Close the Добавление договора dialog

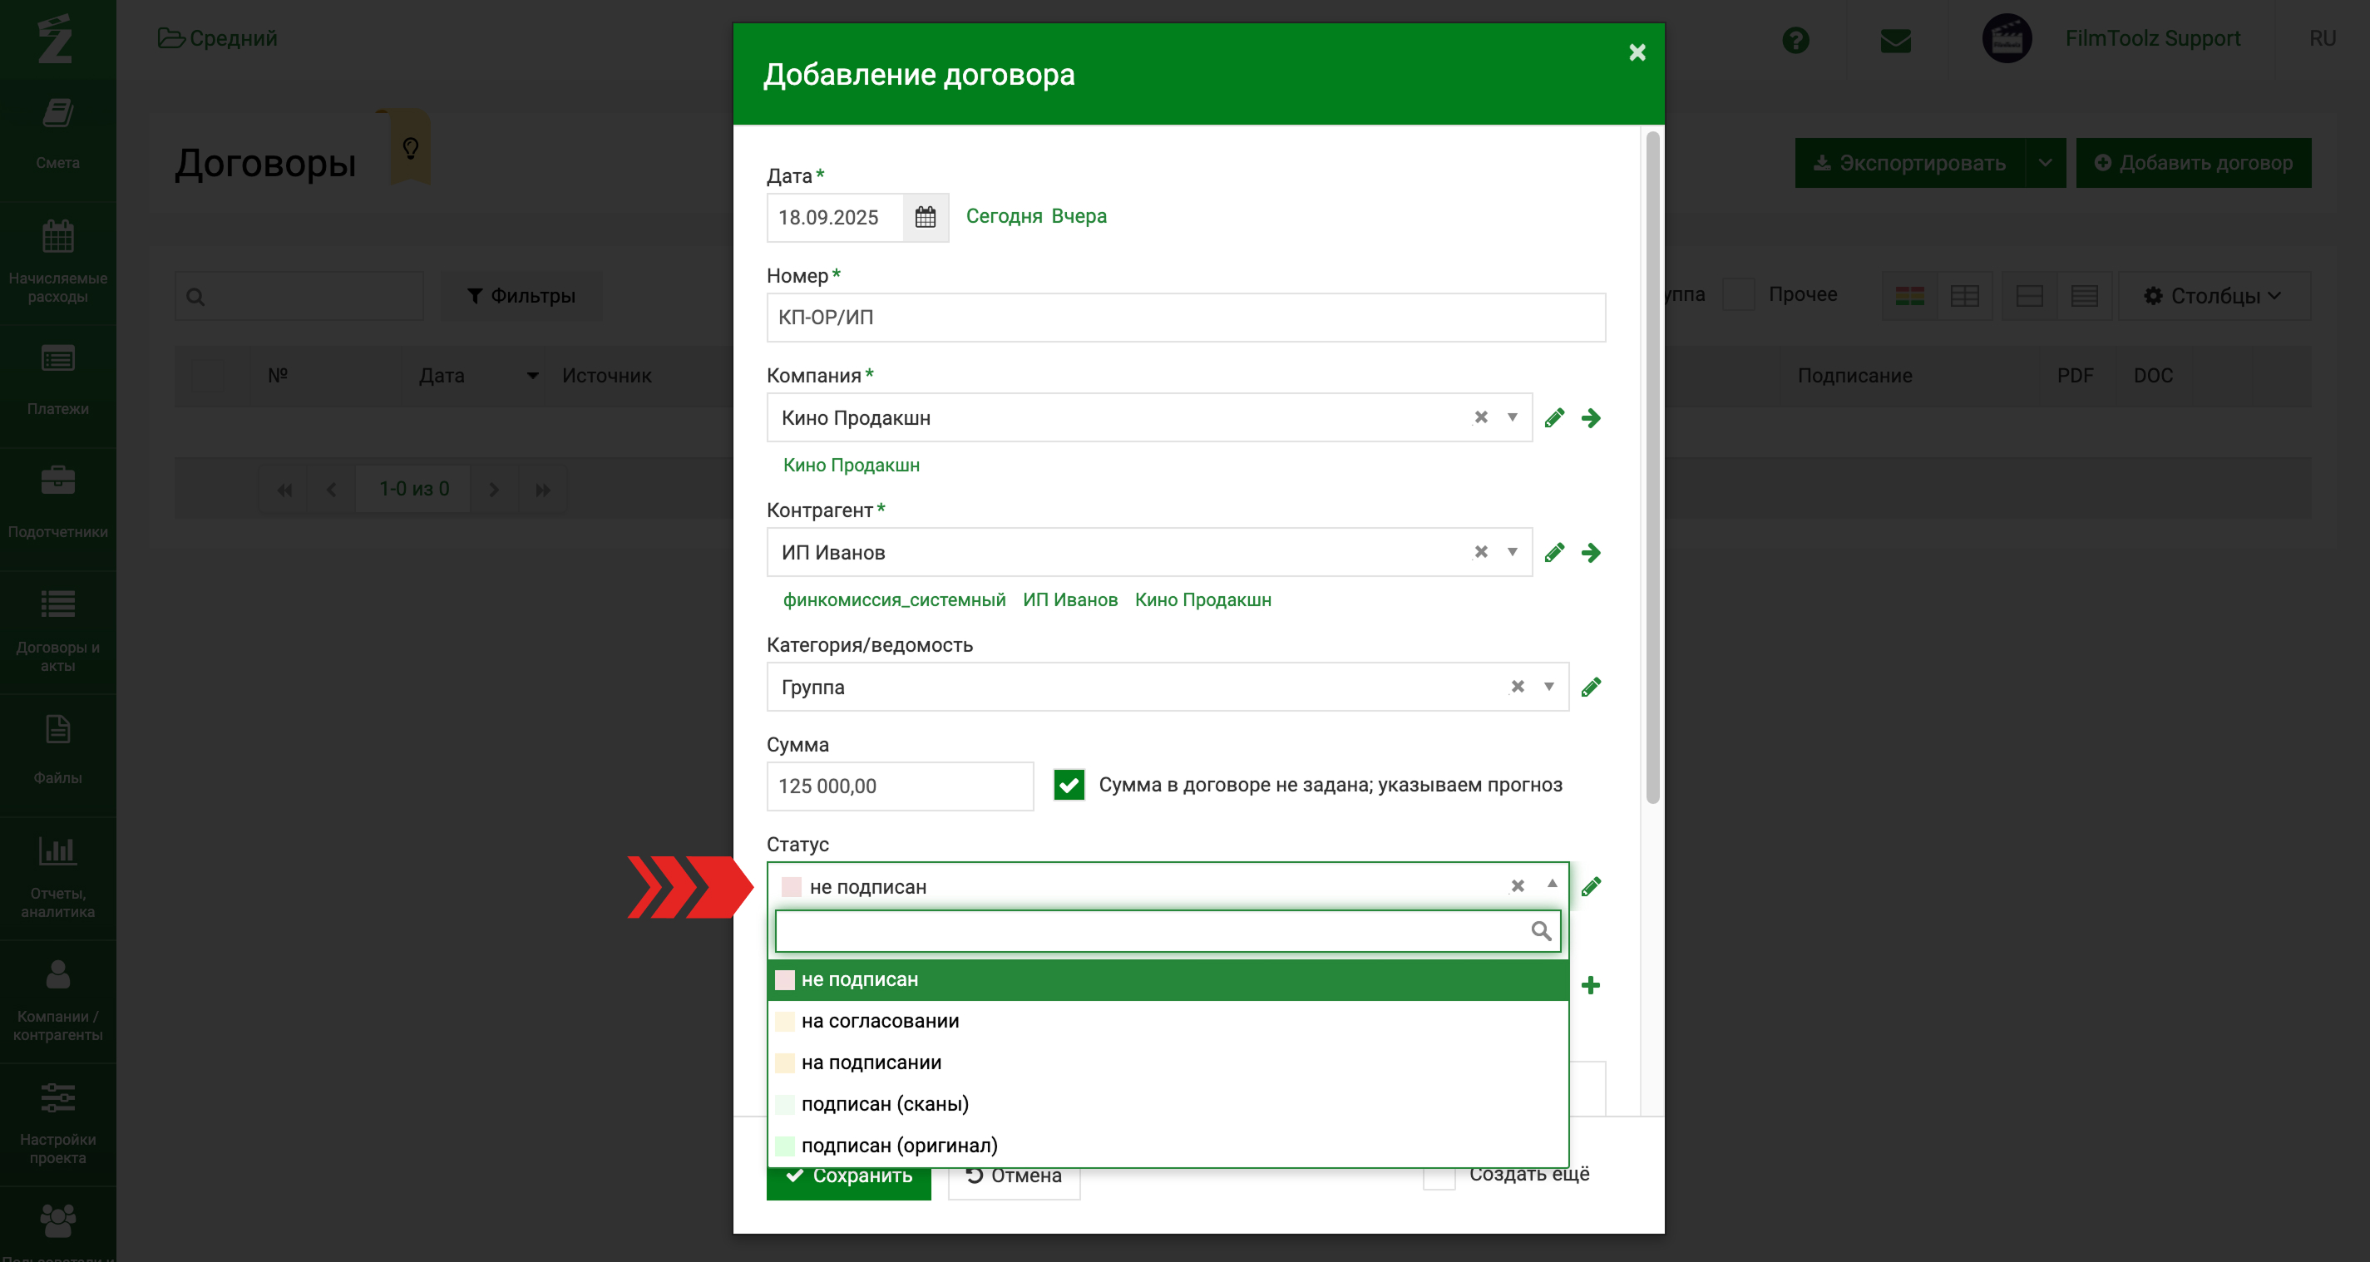pyautogui.click(x=1637, y=52)
